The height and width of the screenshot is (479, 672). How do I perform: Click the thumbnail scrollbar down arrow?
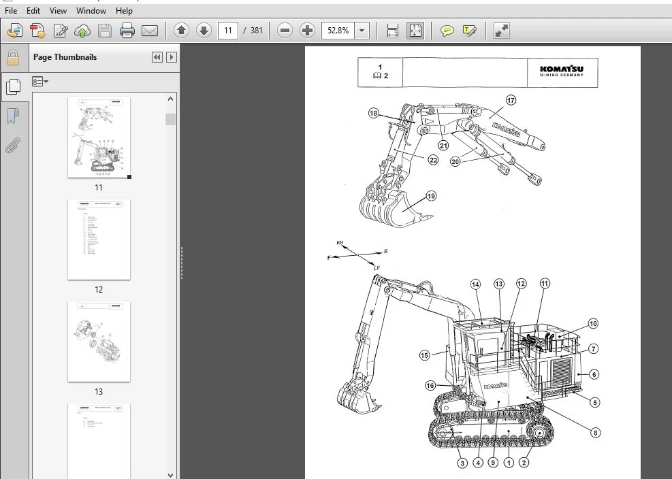click(x=171, y=475)
